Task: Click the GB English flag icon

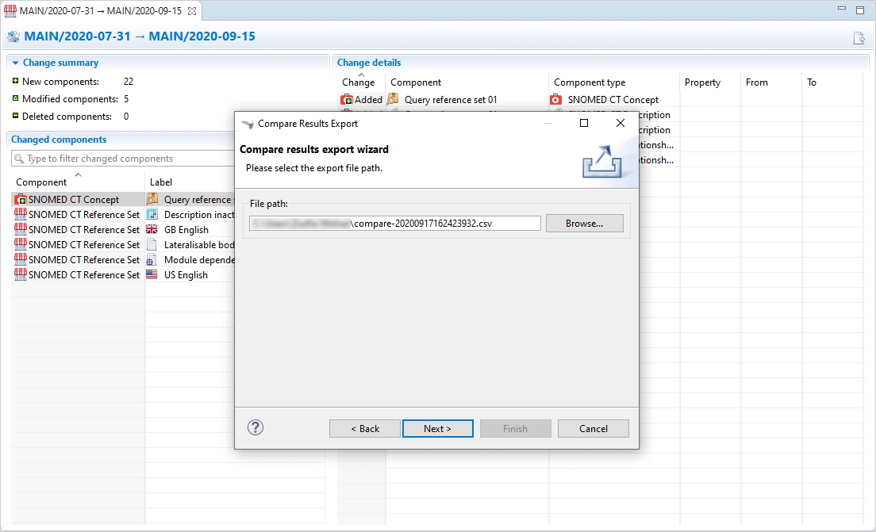Action: 152,230
